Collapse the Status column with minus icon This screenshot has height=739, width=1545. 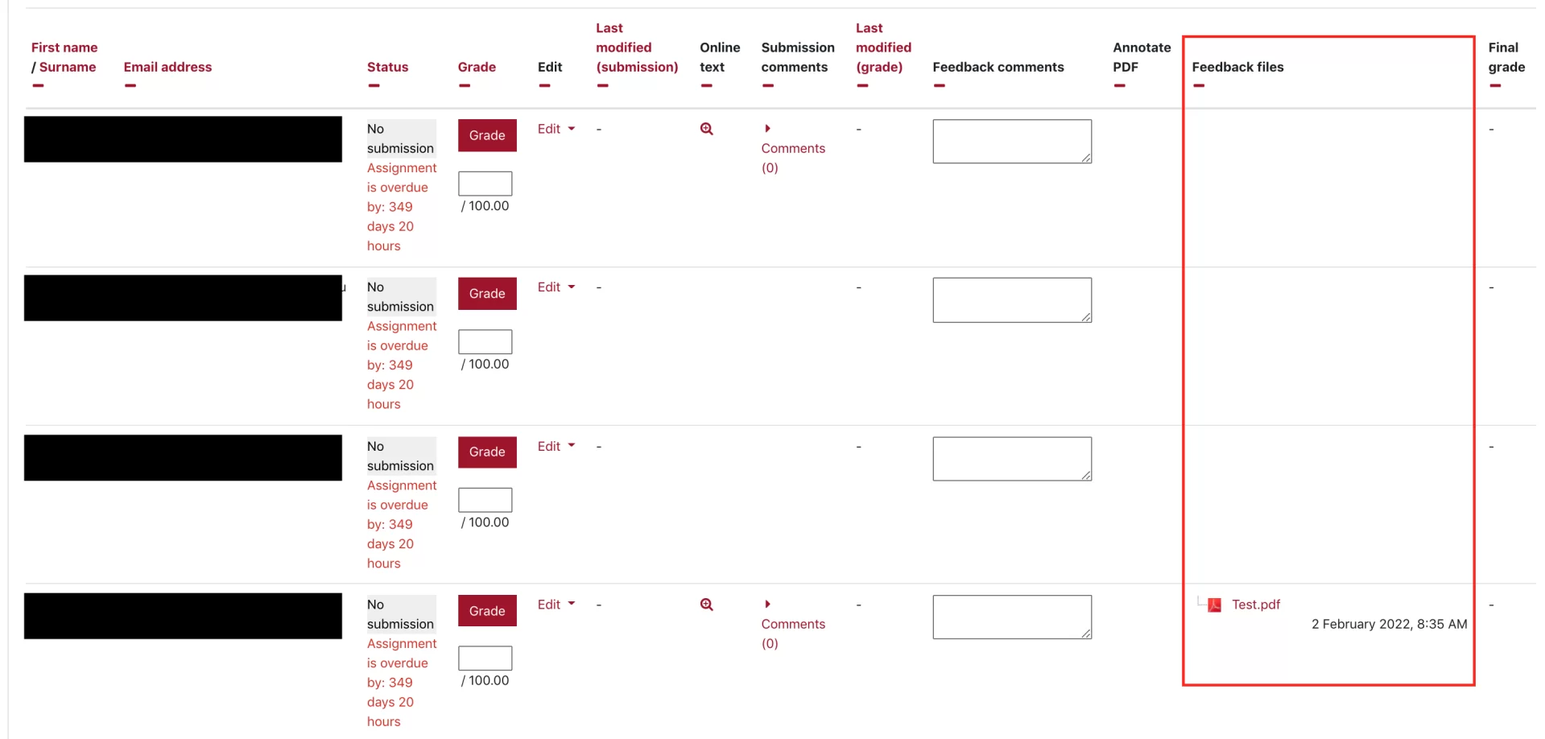click(374, 85)
